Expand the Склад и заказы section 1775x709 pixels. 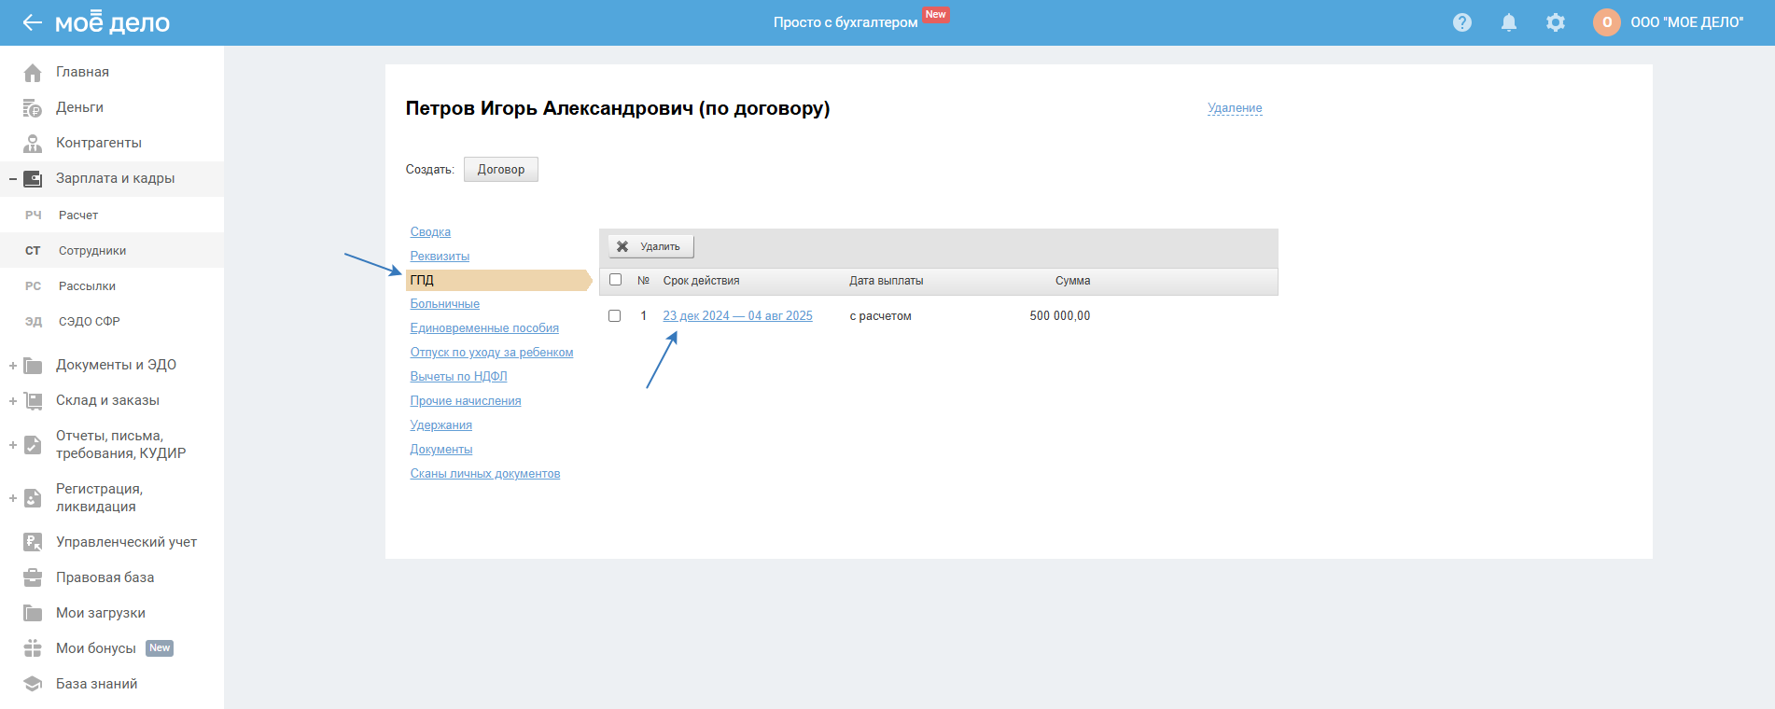click(x=13, y=401)
